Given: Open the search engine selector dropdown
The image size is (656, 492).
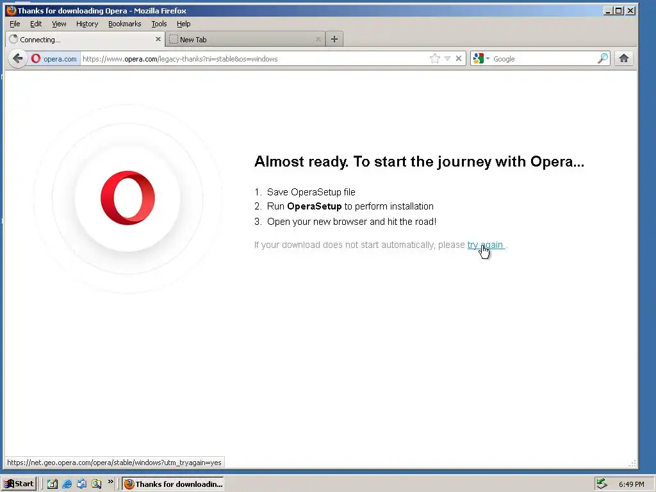Looking at the screenshot, I should (480, 58).
